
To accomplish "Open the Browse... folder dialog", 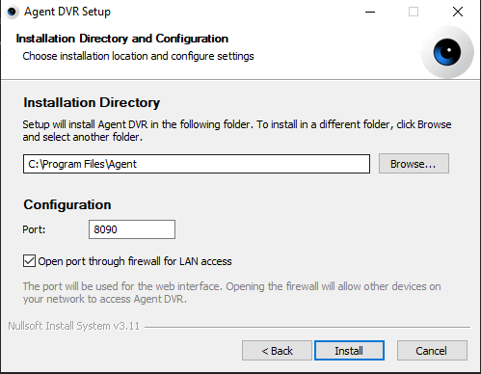I will pos(414,164).
